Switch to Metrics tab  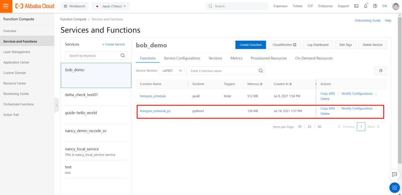(x=237, y=58)
